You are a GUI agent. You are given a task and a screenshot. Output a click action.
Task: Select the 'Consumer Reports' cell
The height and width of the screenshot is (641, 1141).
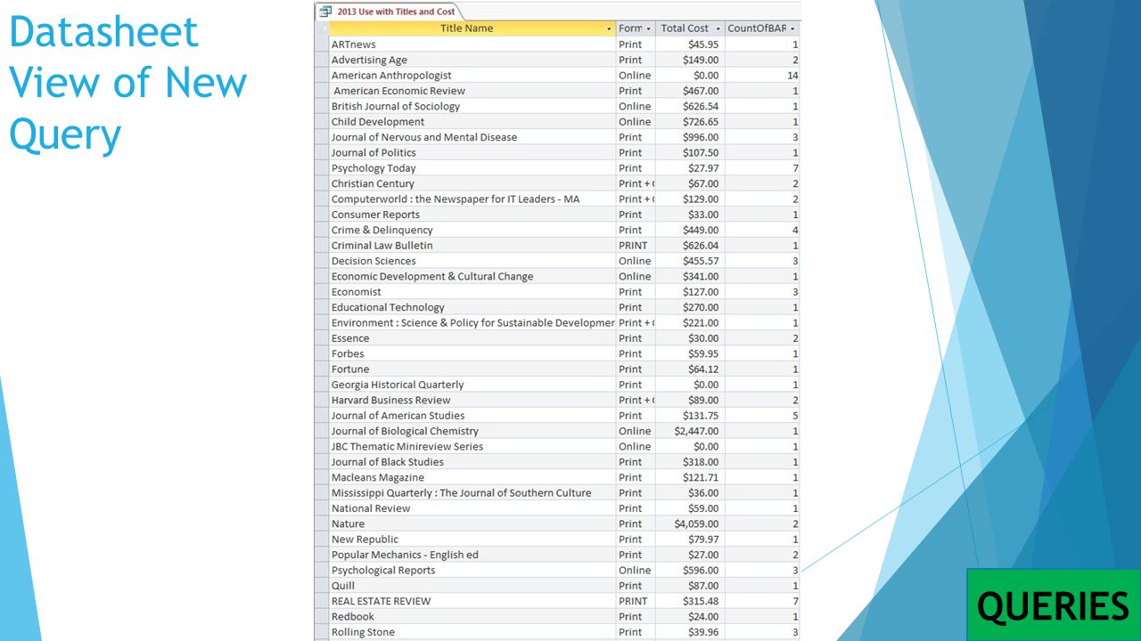pyautogui.click(x=472, y=215)
